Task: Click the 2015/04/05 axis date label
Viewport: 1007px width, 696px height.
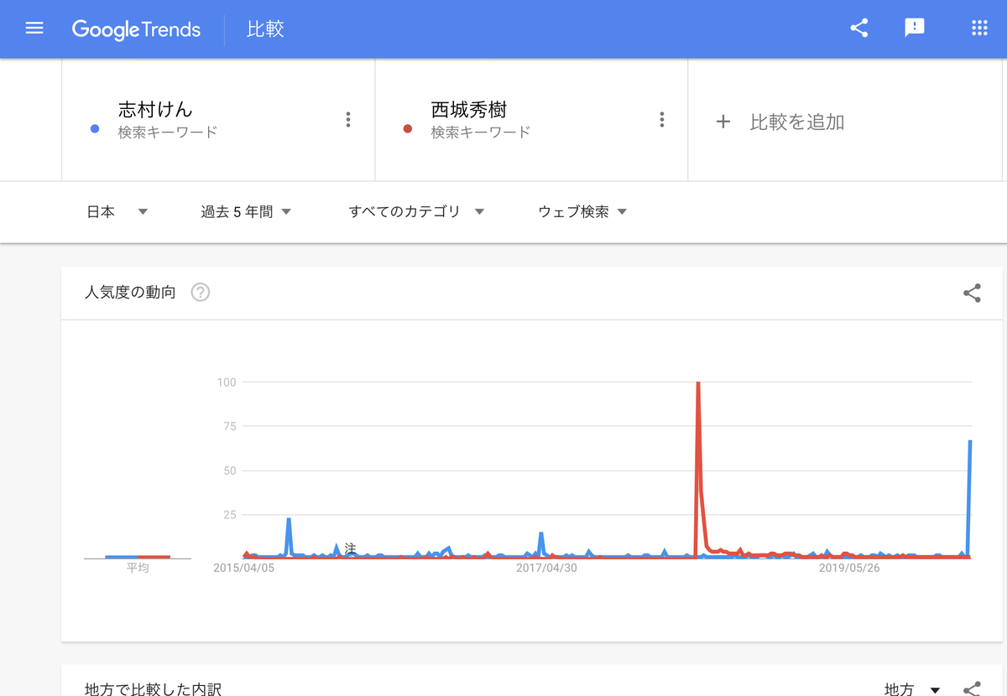Action: pyautogui.click(x=244, y=569)
